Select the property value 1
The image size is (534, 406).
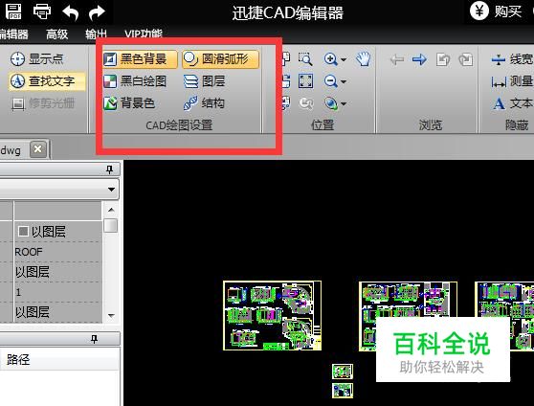coord(18,292)
